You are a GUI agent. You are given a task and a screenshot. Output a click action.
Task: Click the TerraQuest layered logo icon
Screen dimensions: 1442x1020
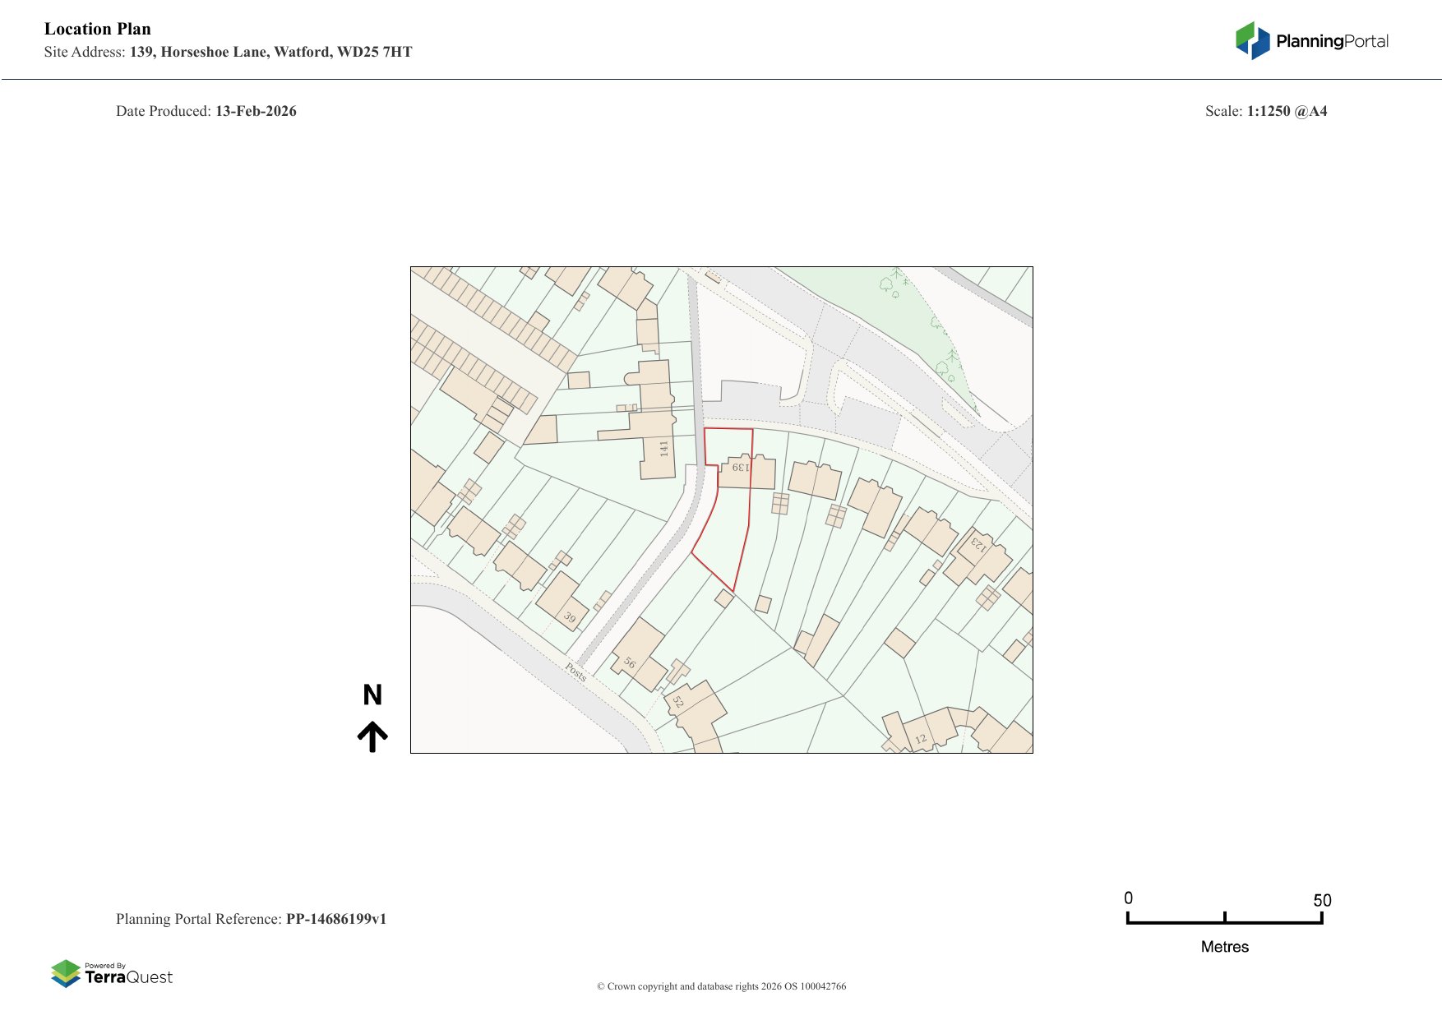coord(66,973)
